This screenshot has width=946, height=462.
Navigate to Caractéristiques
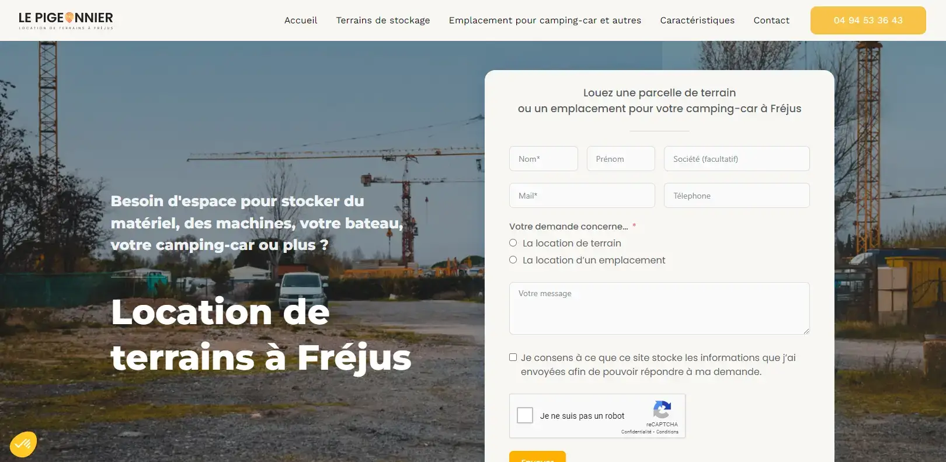697,20
